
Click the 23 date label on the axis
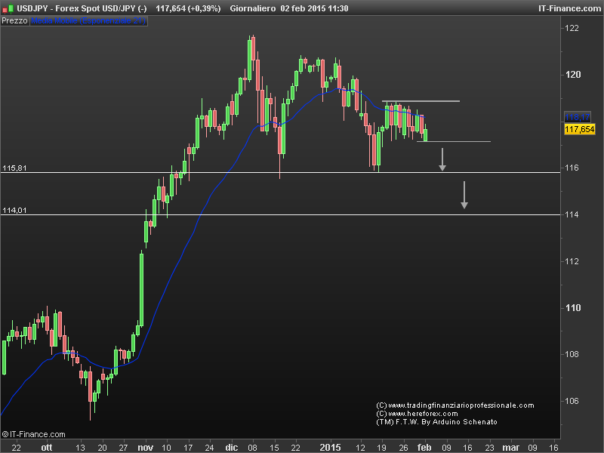[x=489, y=448]
